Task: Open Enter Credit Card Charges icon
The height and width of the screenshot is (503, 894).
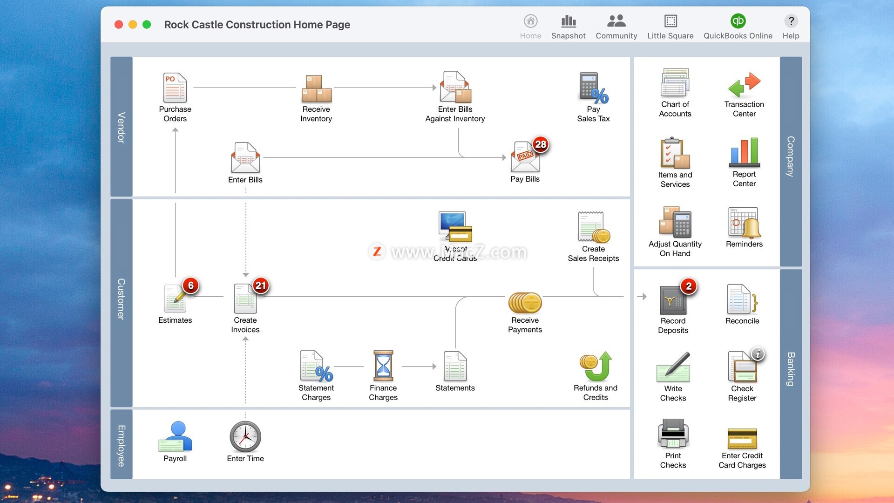Action: click(x=742, y=438)
